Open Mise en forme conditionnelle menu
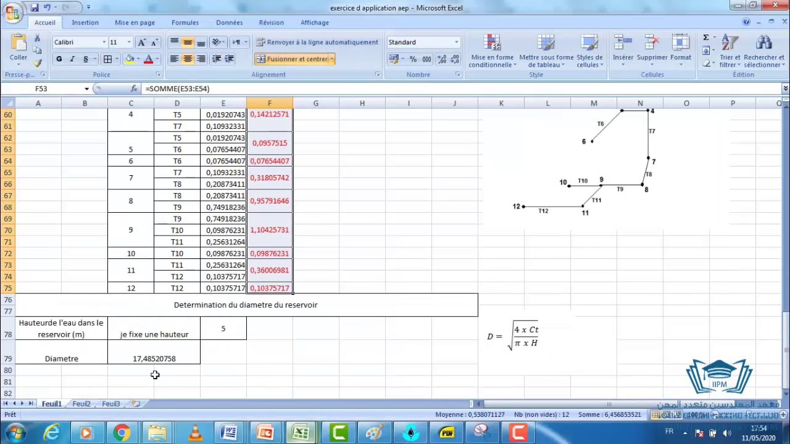 492,51
